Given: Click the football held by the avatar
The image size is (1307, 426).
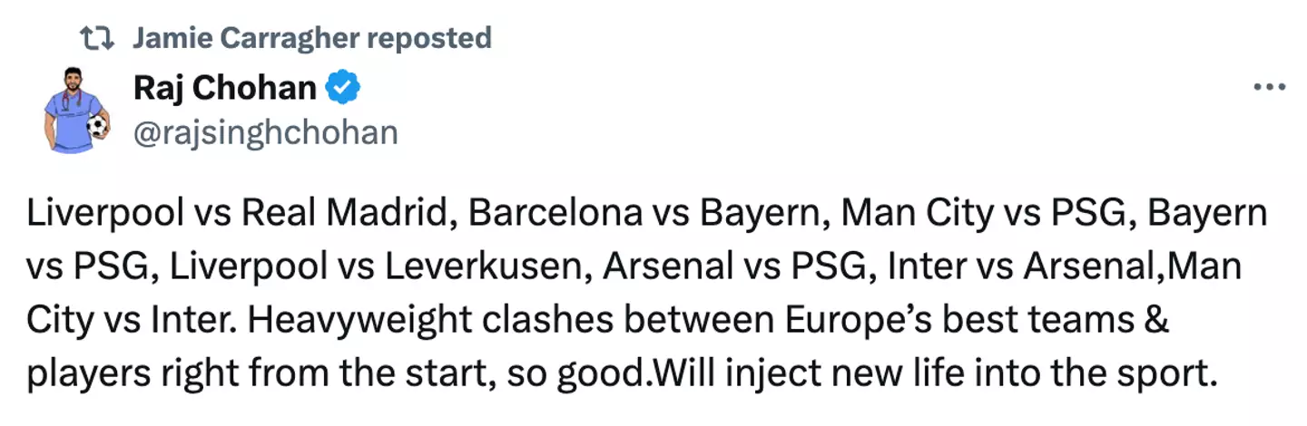Looking at the screenshot, I should (x=97, y=127).
